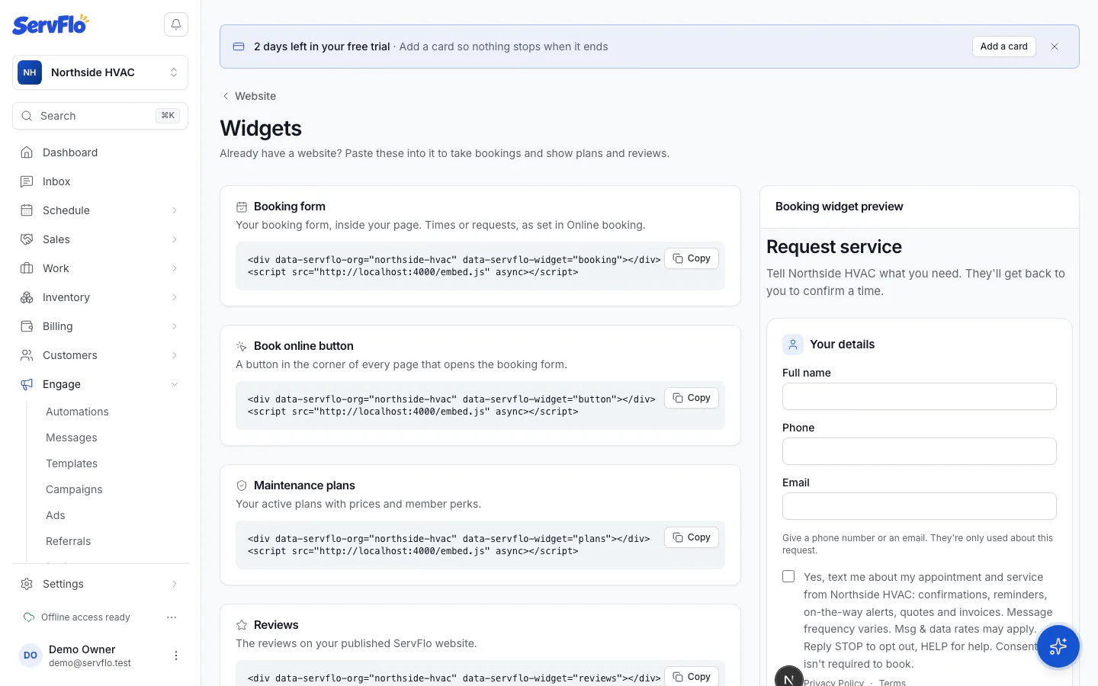Click the Phone input field
This screenshot has width=1098, height=686.
click(920, 451)
